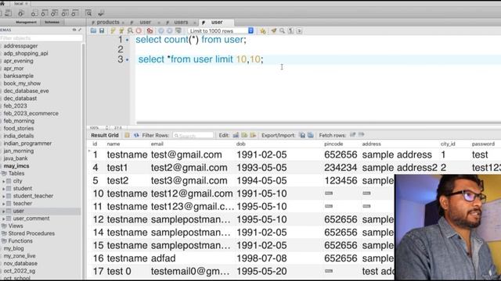
Task: Select the may_imcs schema
Action: 16,166
